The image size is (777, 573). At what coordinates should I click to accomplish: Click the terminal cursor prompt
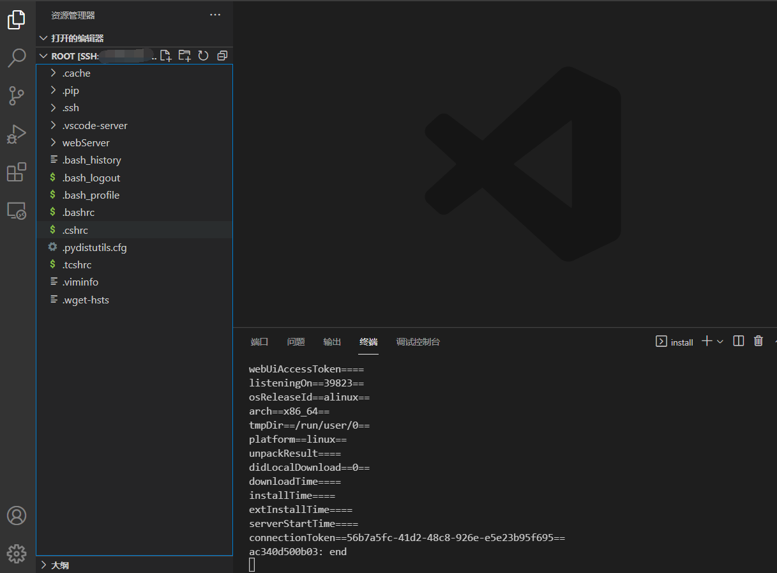coord(252,565)
